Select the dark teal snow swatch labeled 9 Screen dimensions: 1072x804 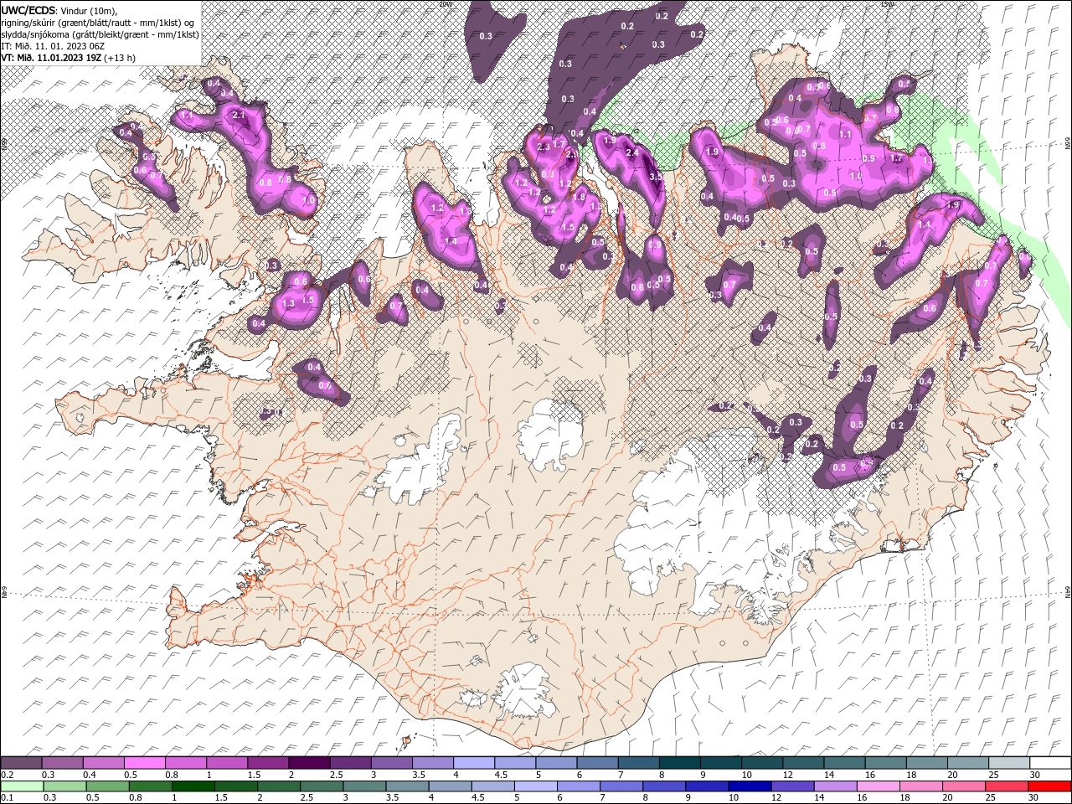coord(719,762)
